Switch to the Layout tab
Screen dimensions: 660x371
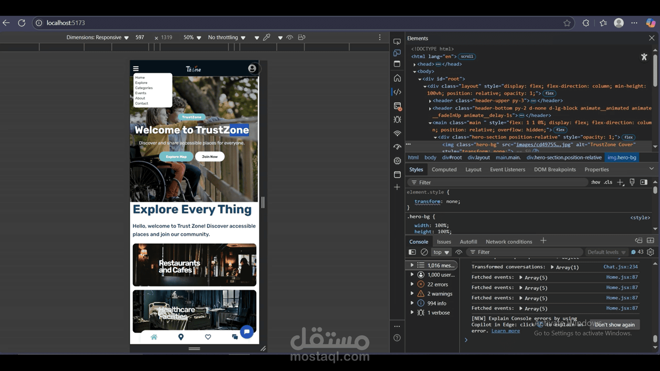coord(473,169)
